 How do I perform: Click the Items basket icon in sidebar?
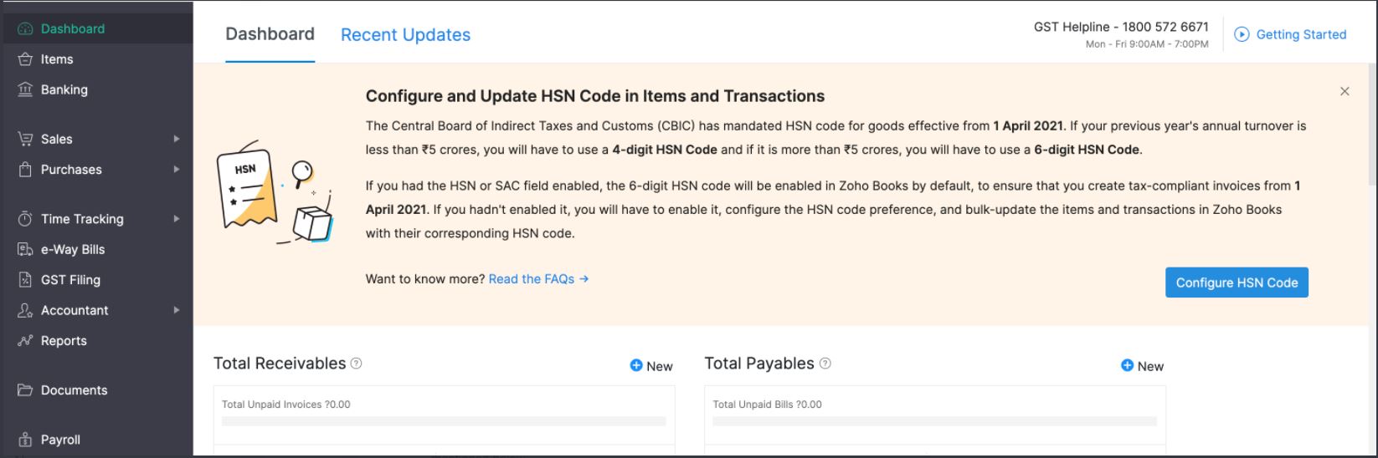coord(25,59)
